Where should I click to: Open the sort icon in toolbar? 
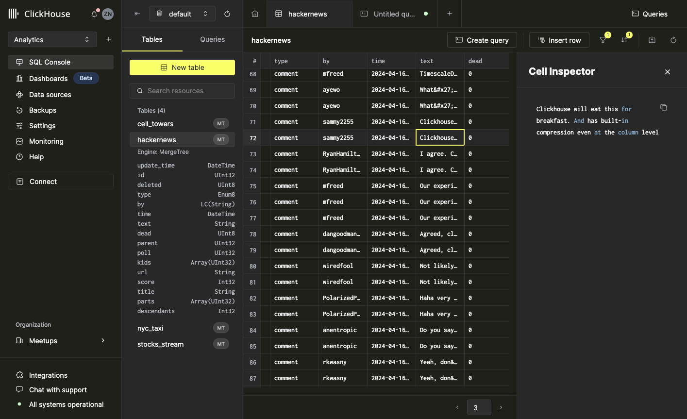click(624, 40)
